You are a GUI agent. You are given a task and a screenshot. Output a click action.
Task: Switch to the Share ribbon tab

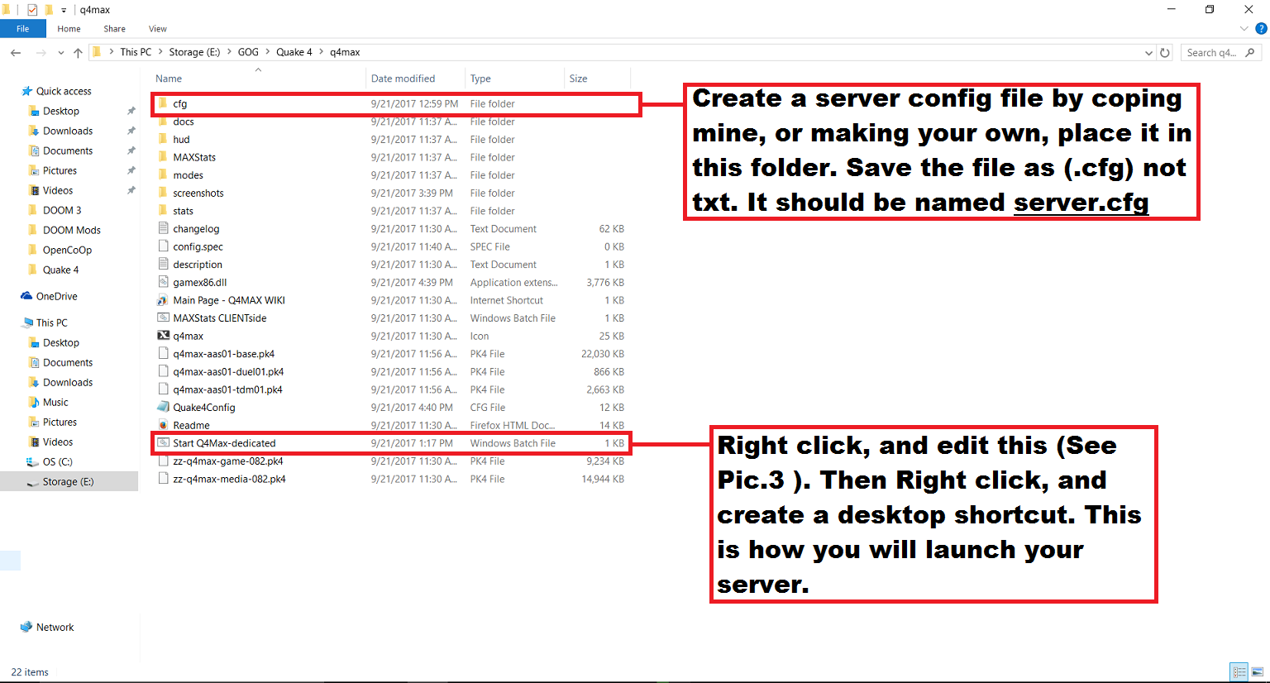pyautogui.click(x=114, y=29)
